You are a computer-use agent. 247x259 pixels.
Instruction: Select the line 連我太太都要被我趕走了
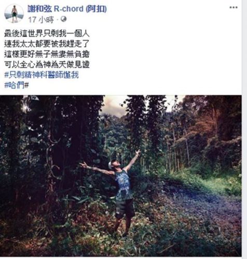point(47,44)
